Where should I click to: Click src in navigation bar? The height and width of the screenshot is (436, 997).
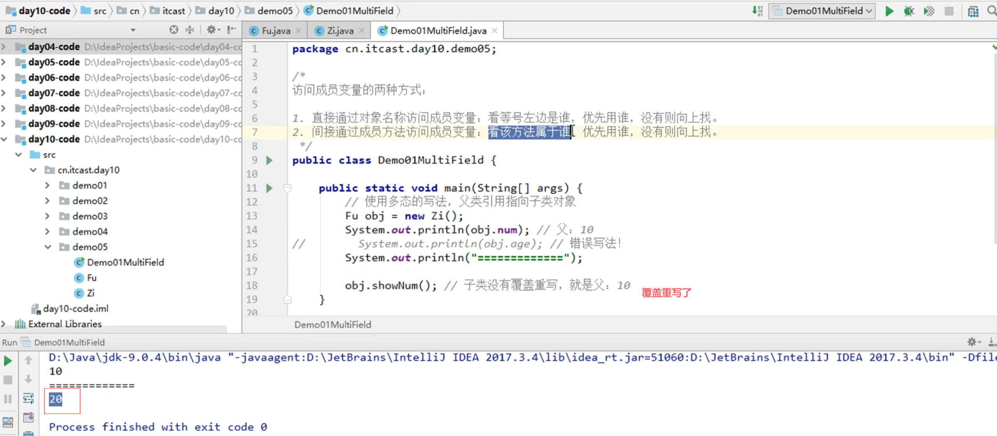click(x=94, y=11)
